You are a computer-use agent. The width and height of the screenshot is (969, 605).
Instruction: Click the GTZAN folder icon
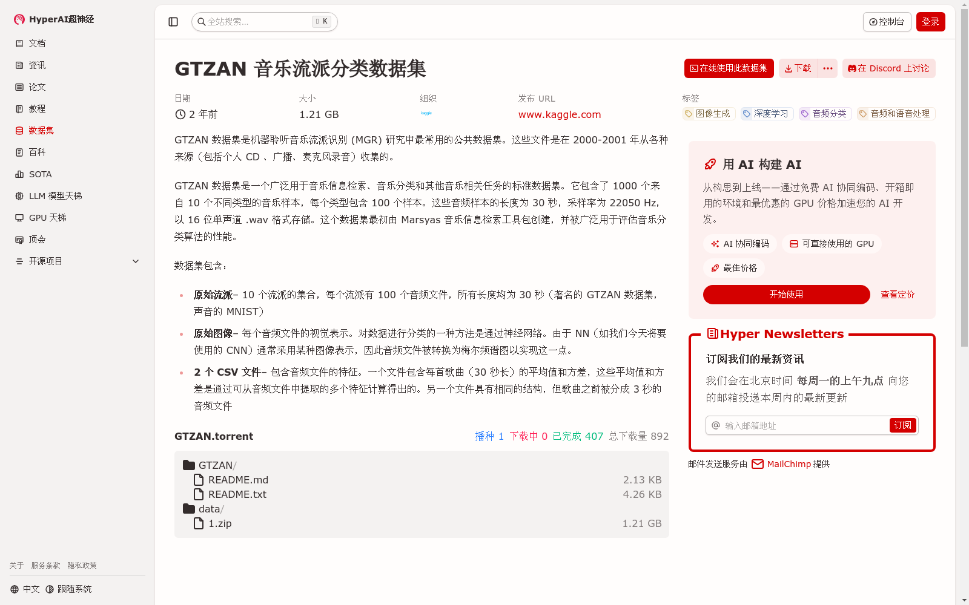[189, 465]
